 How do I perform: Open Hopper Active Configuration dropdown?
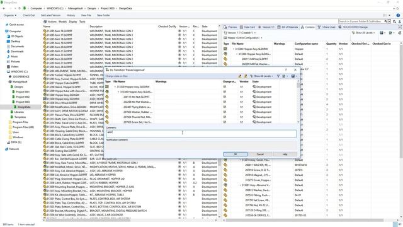coord(243,38)
